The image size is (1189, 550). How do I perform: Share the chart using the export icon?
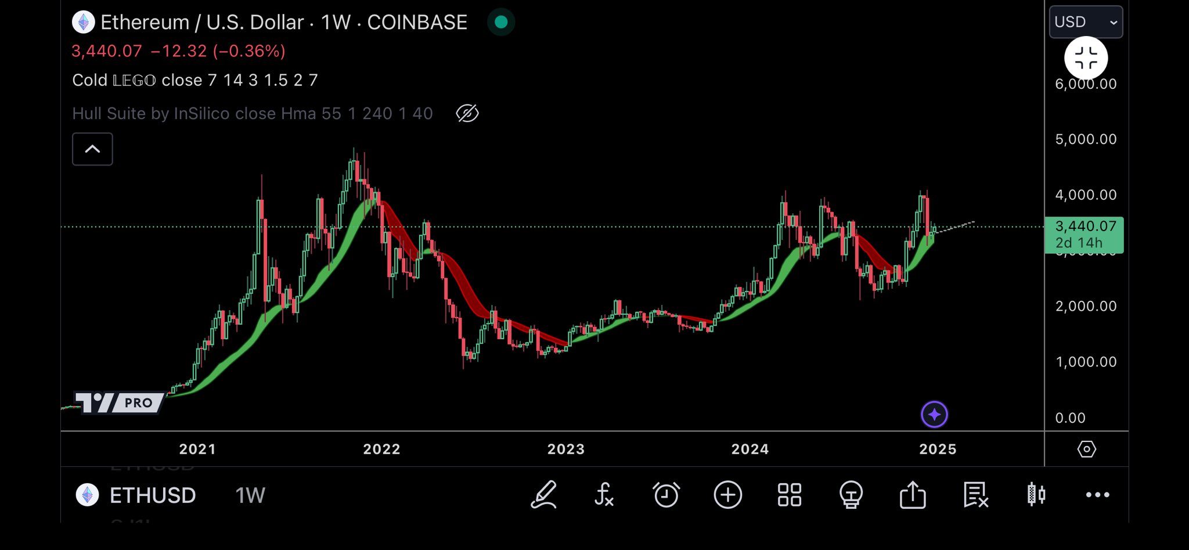coord(913,495)
